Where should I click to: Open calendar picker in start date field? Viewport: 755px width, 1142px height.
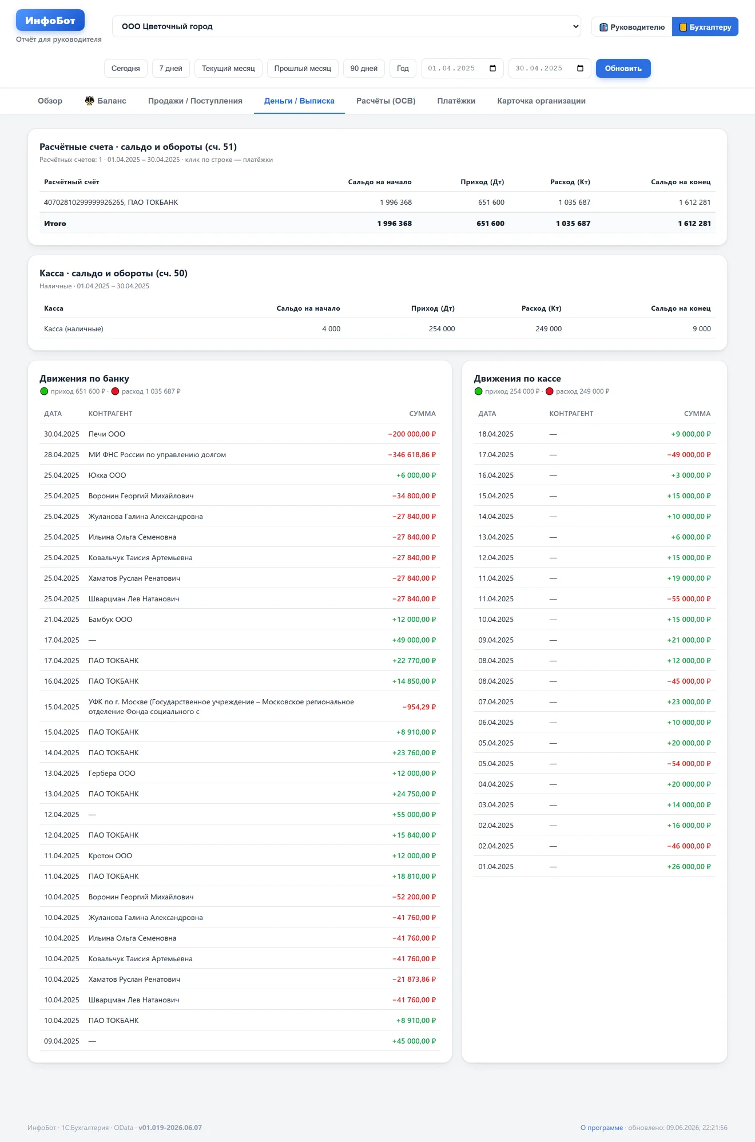click(x=493, y=69)
